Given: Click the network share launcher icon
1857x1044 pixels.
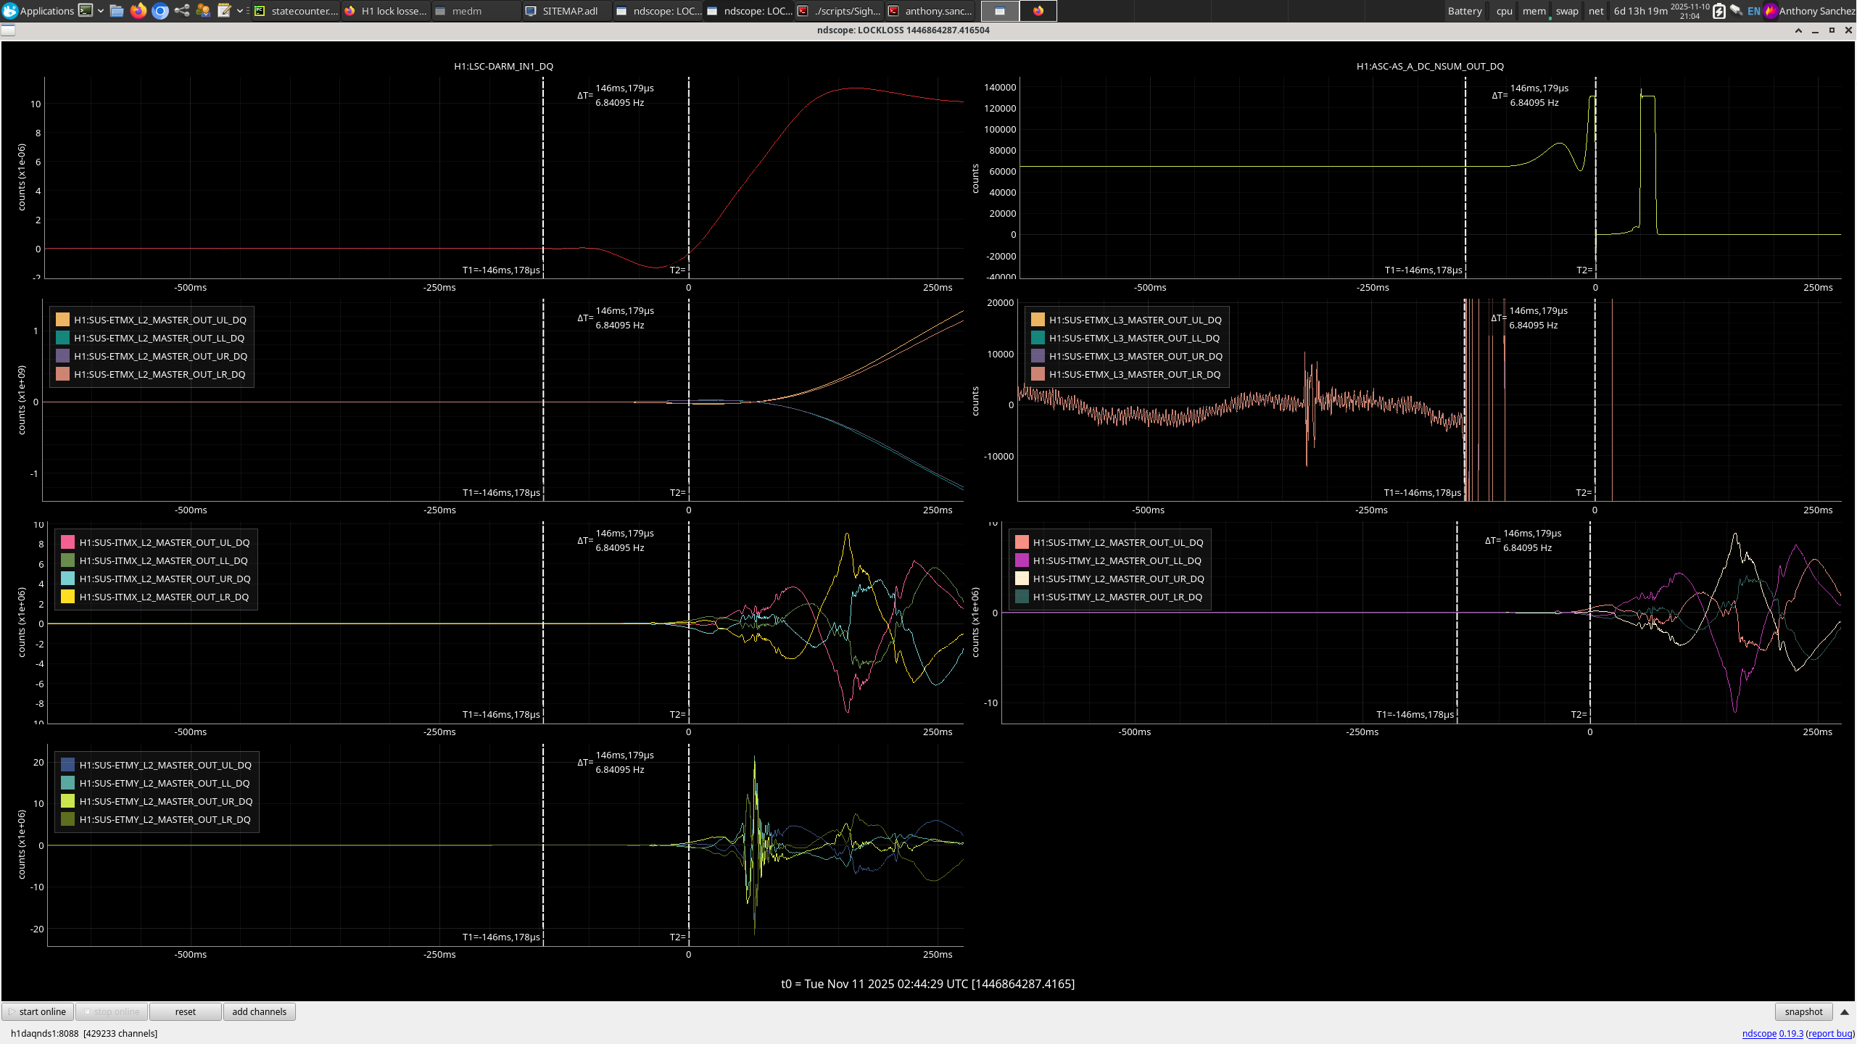Looking at the screenshot, I should pos(181,11).
